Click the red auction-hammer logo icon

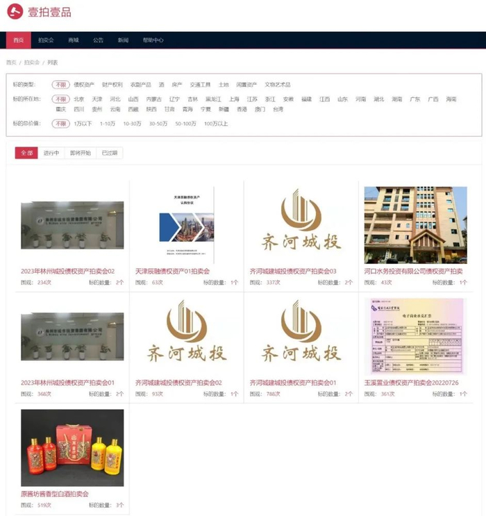[15, 12]
